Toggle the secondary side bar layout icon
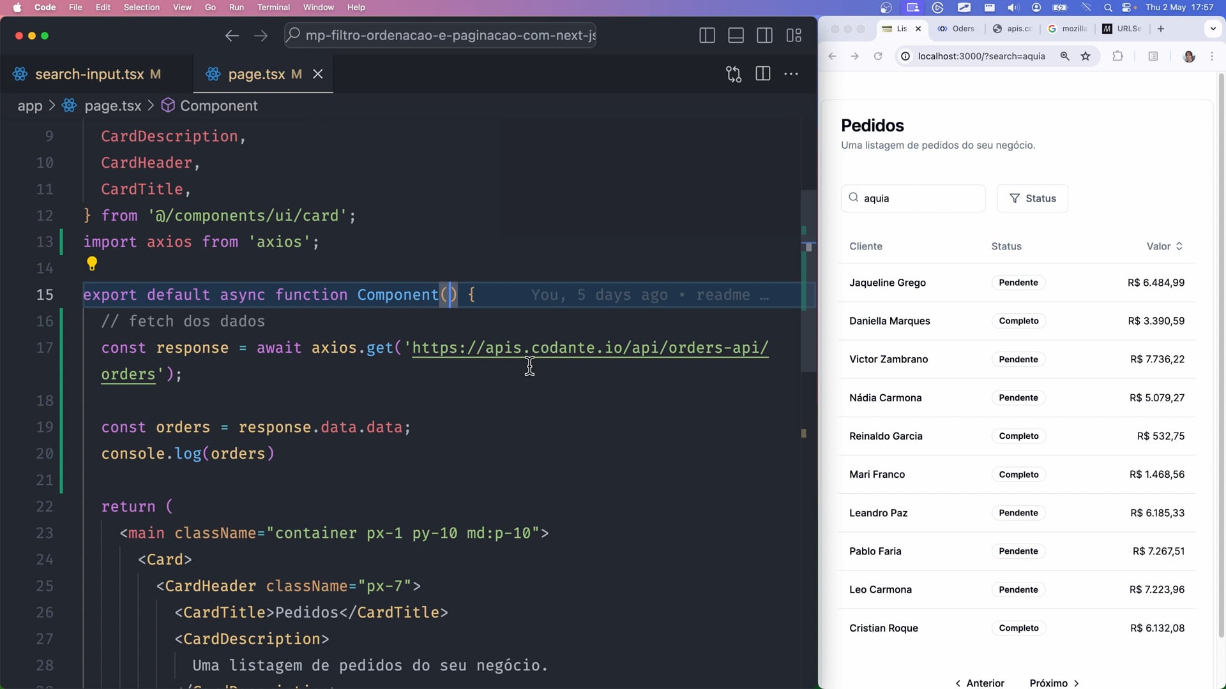This screenshot has height=689, width=1226. click(764, 36)
